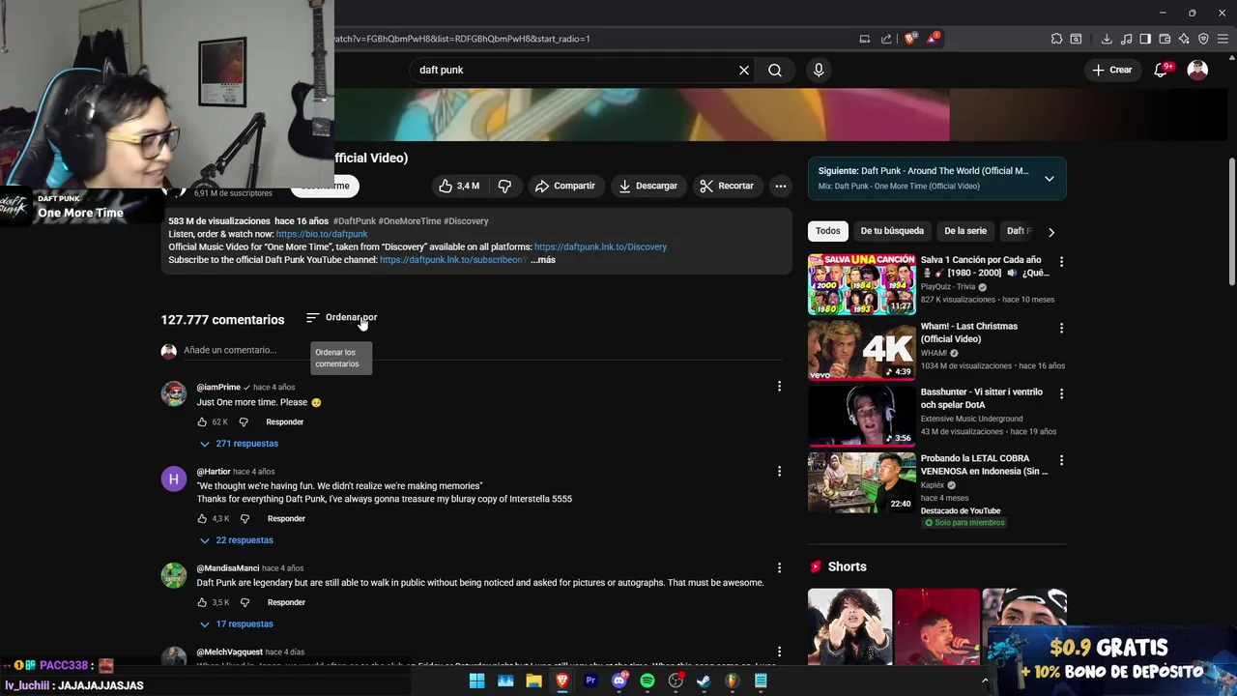Open the Brave VPN shield icon
The height and width of the screenshot is (696, 1237).
coord(1203,39)
